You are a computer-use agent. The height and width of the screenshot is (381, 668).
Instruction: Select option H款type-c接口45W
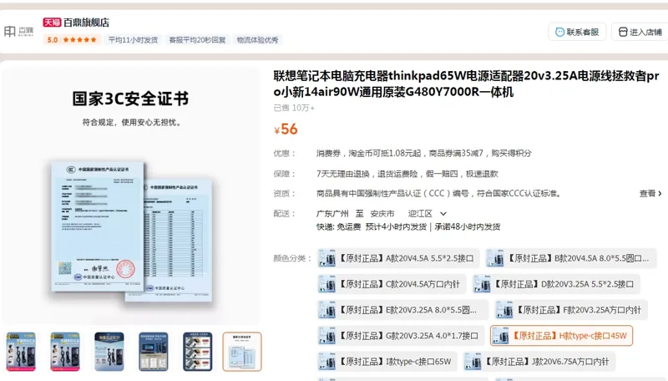pyautogui.click(x=561, y=336)
